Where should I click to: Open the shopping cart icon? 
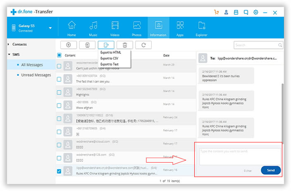click(x=216, y=12)
